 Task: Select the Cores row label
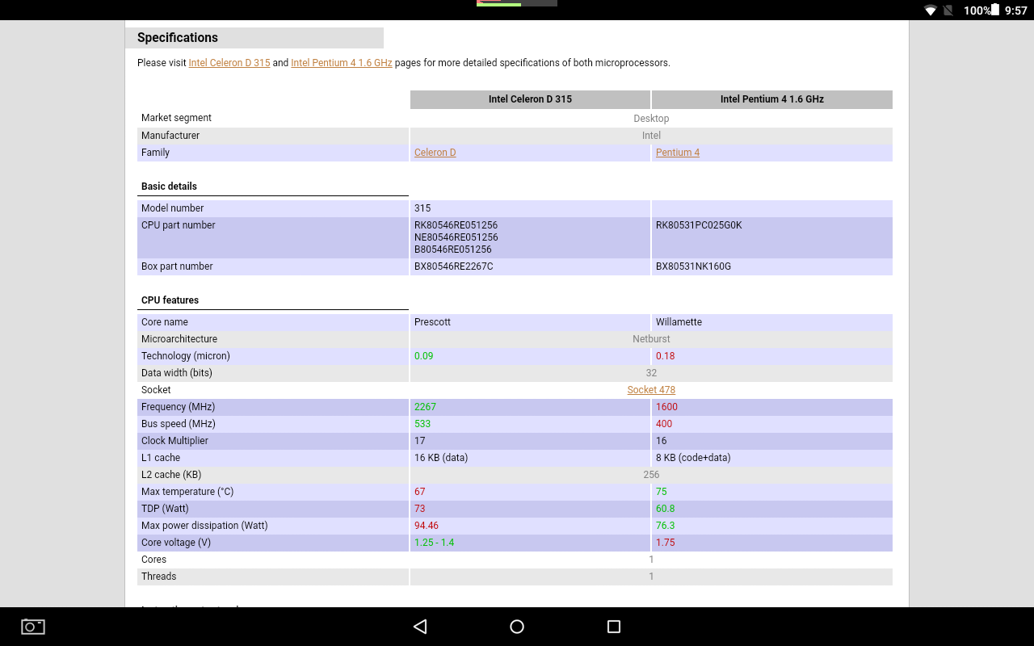tap(153, 560)
